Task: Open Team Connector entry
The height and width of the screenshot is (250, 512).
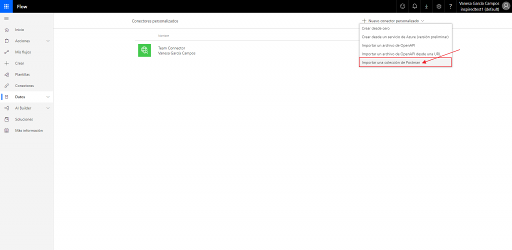Action: 171,48
